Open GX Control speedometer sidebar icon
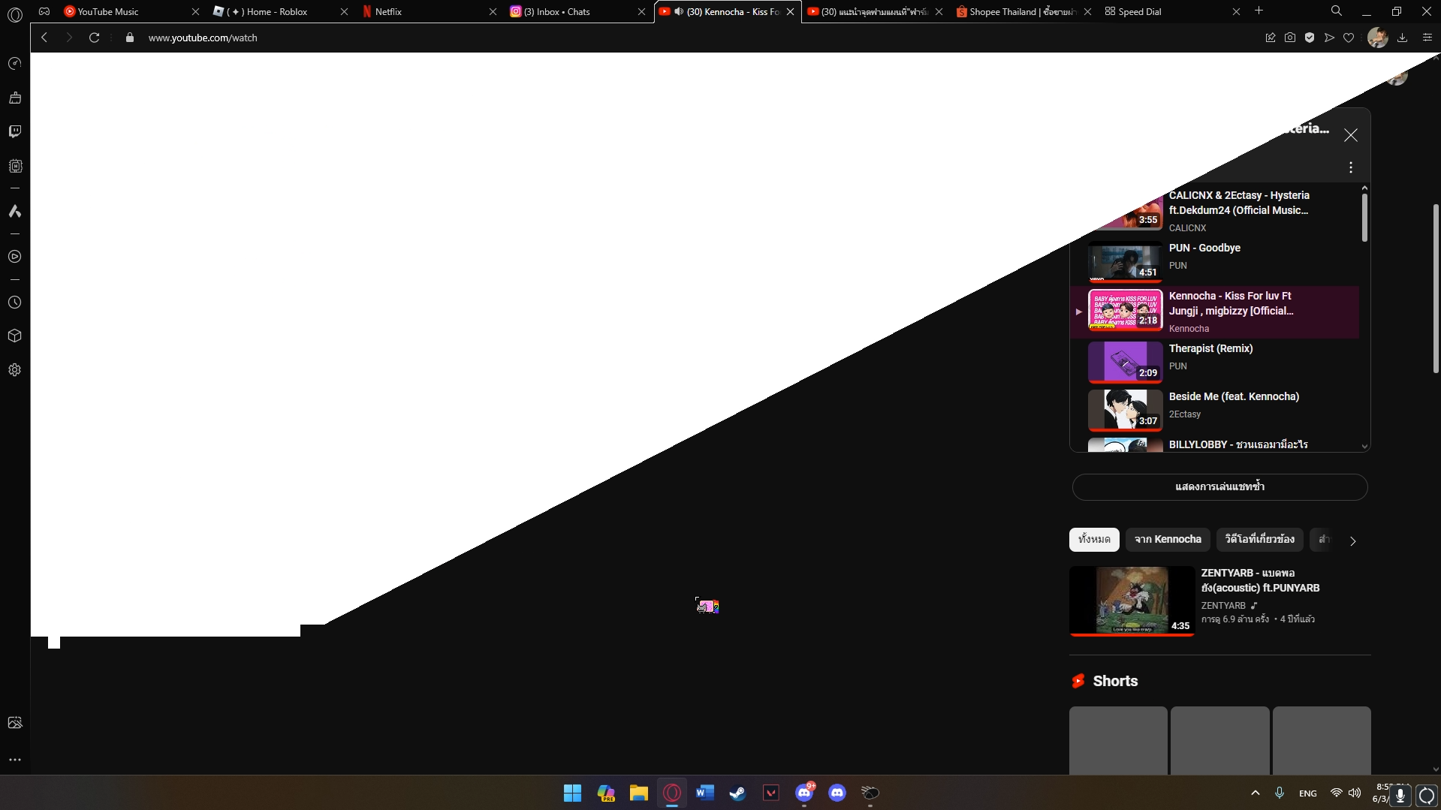 [14, 64]
